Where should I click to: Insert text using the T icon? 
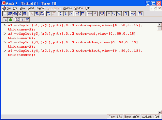66,14
